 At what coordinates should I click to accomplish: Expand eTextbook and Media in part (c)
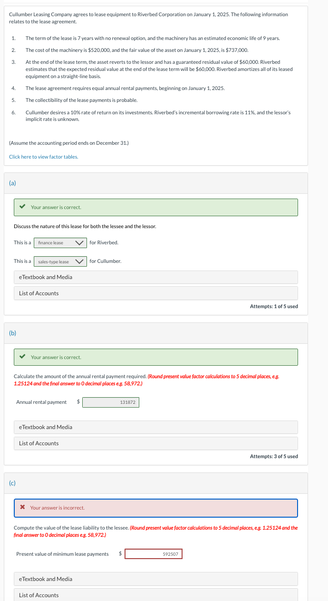click(155, 579)
